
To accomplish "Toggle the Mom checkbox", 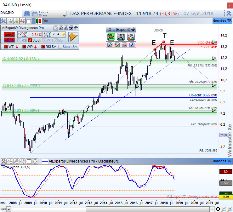I will [x=56, y=40].
